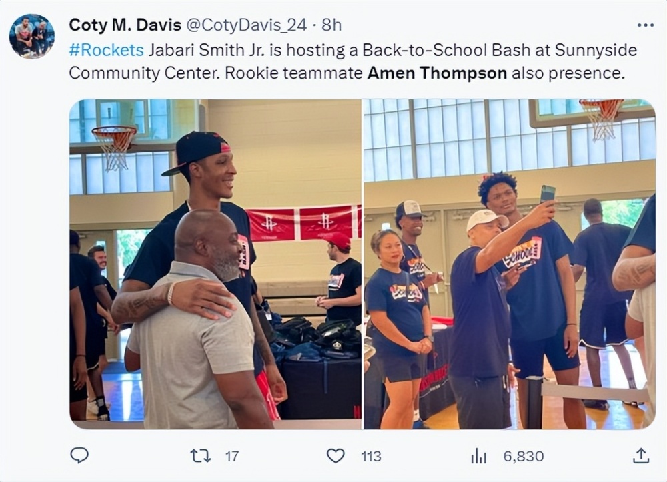Click the Rockets banner in left photo
The height and width of the screenshot is (482, 667).
coord(303,223)
